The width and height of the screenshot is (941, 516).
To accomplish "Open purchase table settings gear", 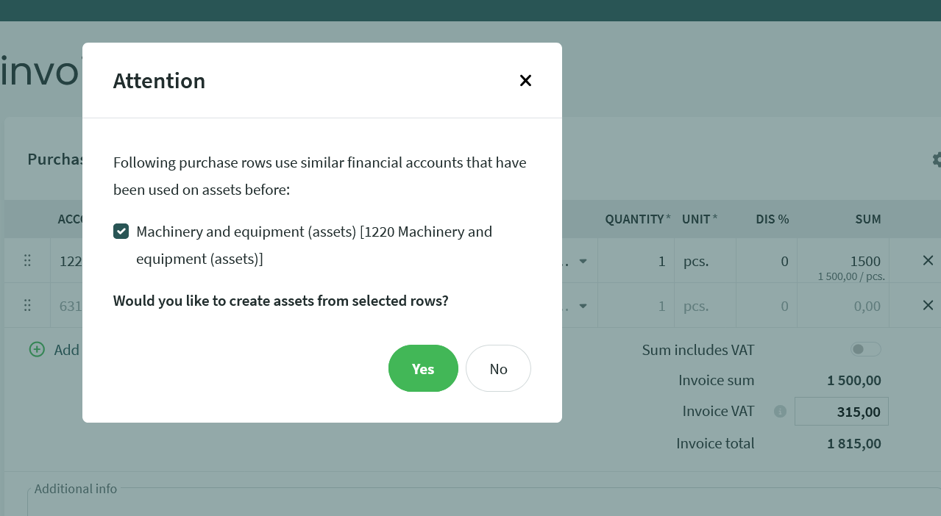I will click(937, 160).
